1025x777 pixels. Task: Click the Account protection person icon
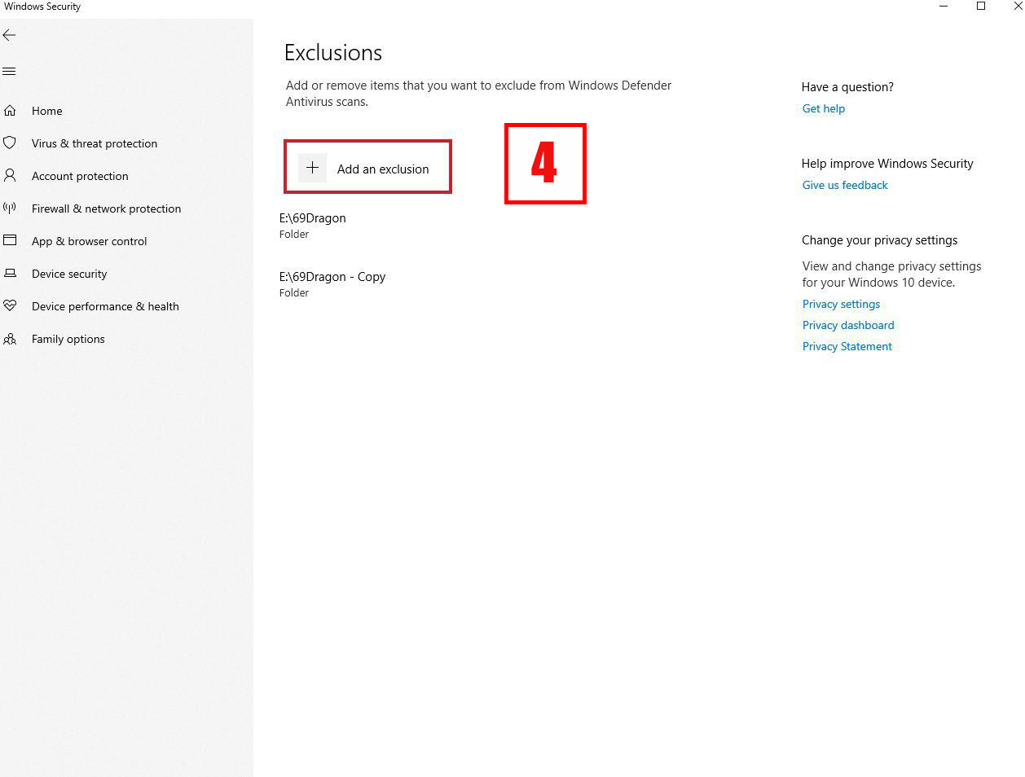coord(10,175)
